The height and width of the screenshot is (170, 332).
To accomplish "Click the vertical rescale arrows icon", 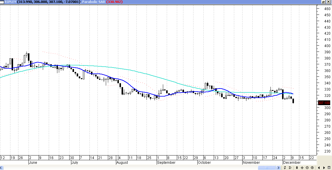I will (x=297, y=168).
